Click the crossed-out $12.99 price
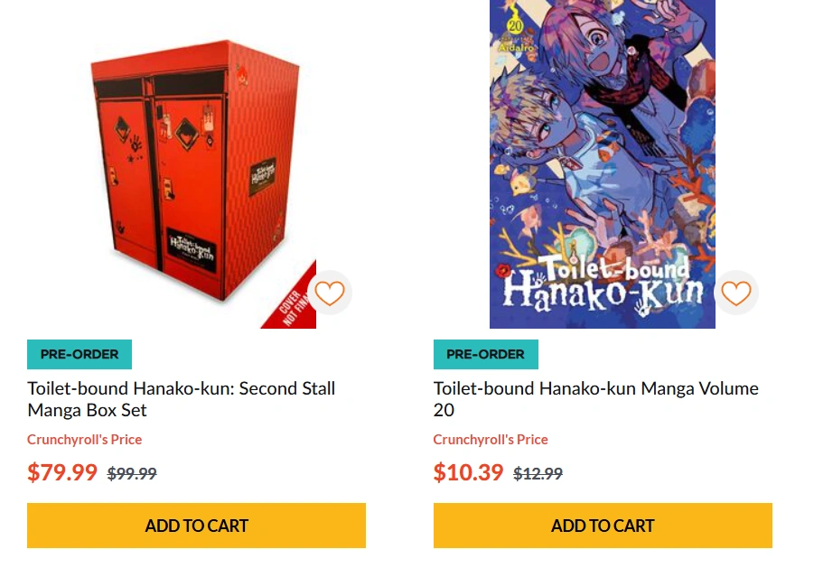814x568 pixels. [x=538, y=473]
